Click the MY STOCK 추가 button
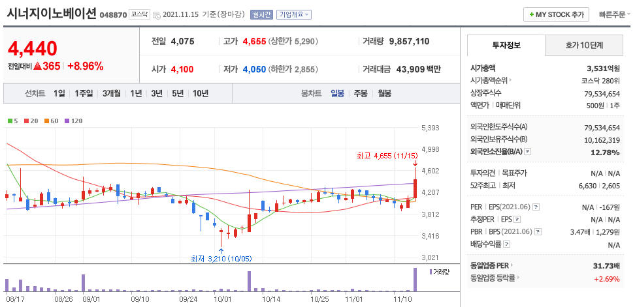635x307 pixels. (x=557, y=15)
